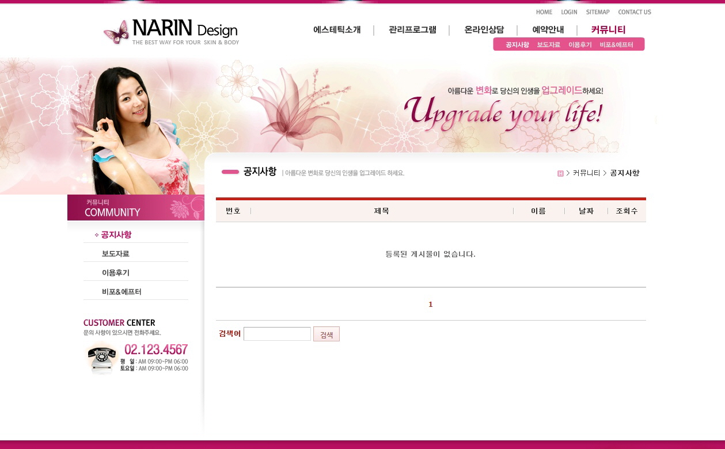Click the 02.123.4567 phone number
725x449 pixels.
[156, 349]
